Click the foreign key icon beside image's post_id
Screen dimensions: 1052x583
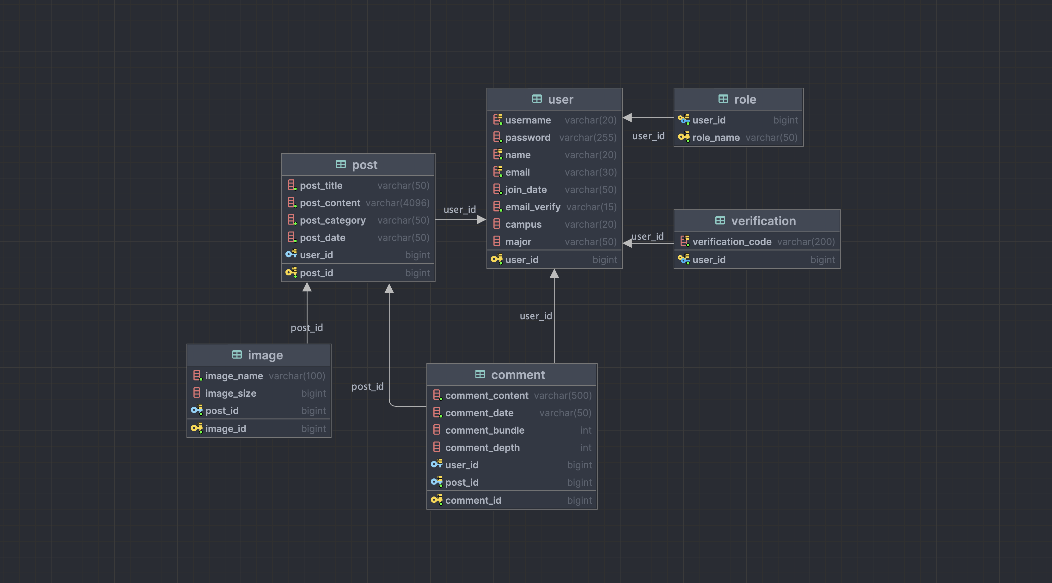[196, 410]
